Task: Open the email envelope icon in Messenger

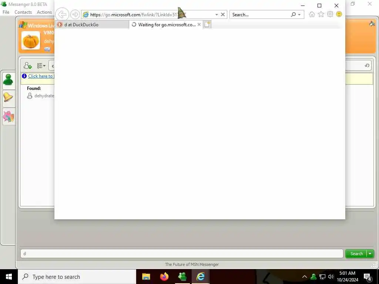Action: click(47, 49)
